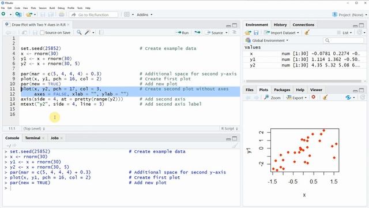The width and height of the screenshot is (369, 208).
Task: Switch to the Packages tab
Action: [x=282, y=90]
